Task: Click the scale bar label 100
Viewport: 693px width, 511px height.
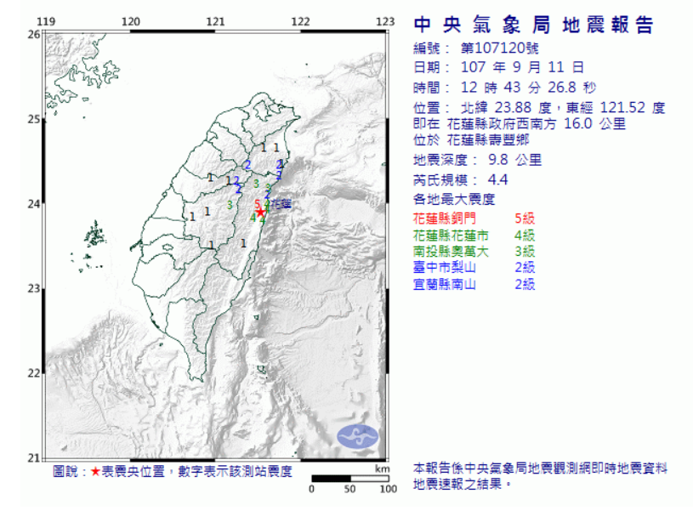Action: [x=388, y=489]
